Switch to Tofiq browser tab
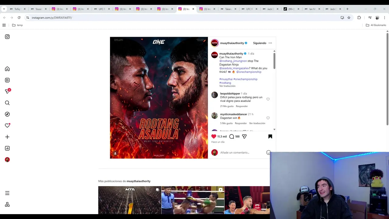Image resolution: width=389 pixels, height=219 pixels. pyautogui.click(x=18, y=9)
